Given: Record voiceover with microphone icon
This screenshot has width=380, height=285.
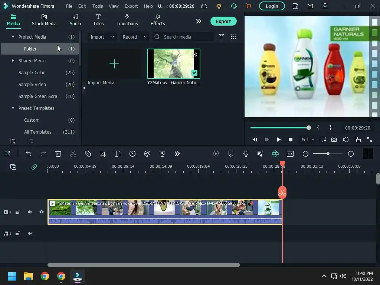Looking at the screenshot, I should click(x=246, y=154).
